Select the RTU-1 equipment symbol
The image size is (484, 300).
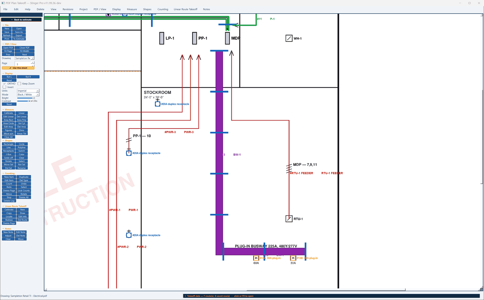point(289,219)
